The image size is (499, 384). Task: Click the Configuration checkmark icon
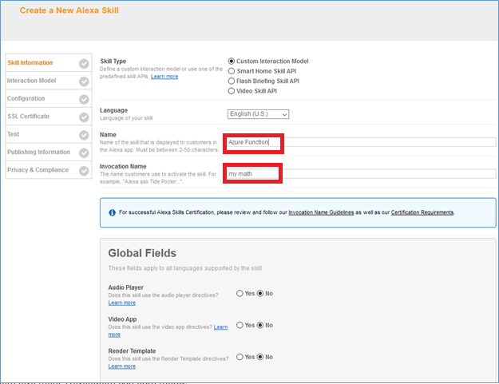pyautogui.click(x=84, y=99)
